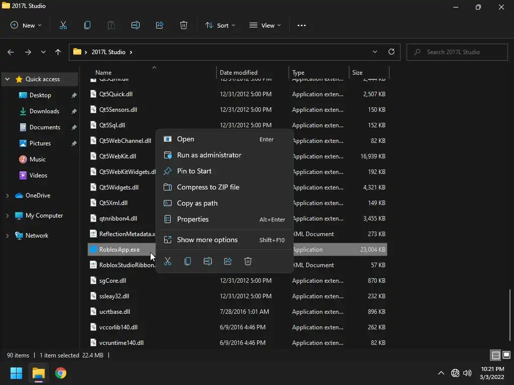Open Google Chrome from the taskbar
514x385 pixels.
61,373
